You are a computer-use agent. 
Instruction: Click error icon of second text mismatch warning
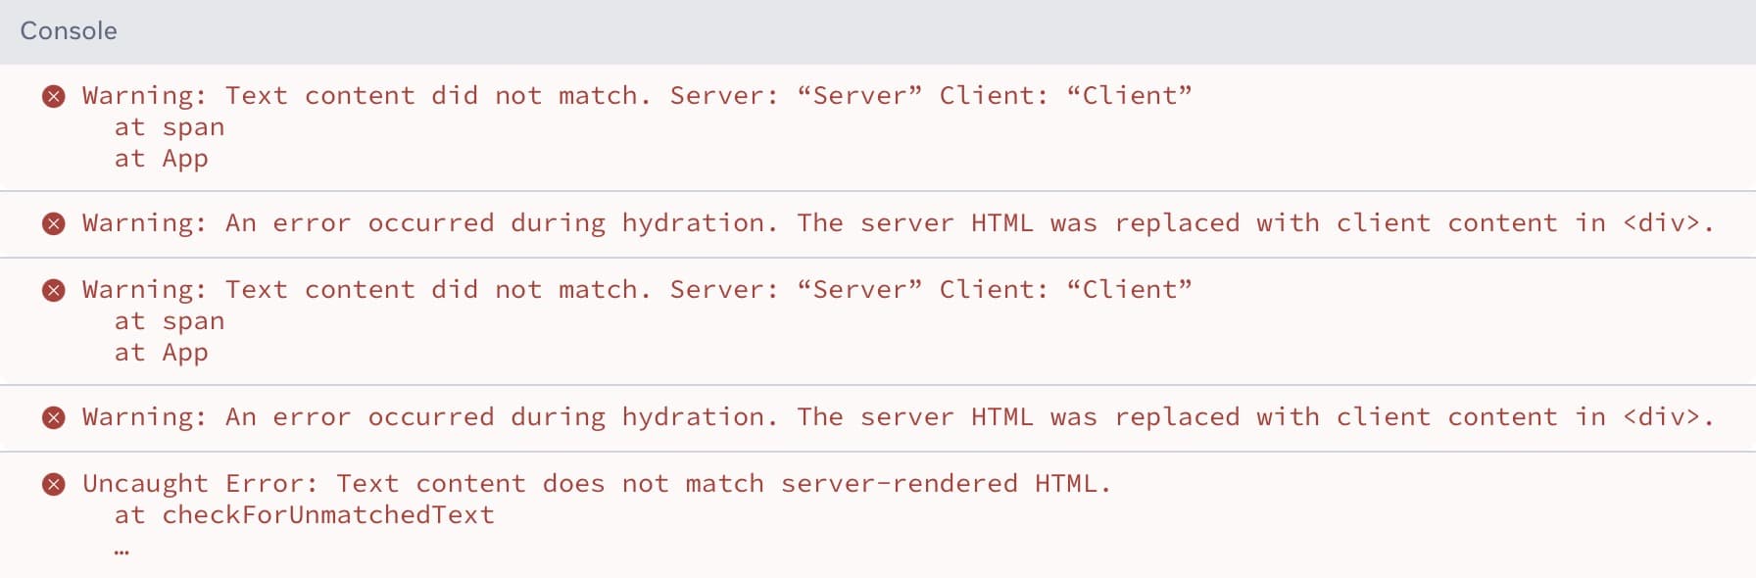[x=54, y=290]
